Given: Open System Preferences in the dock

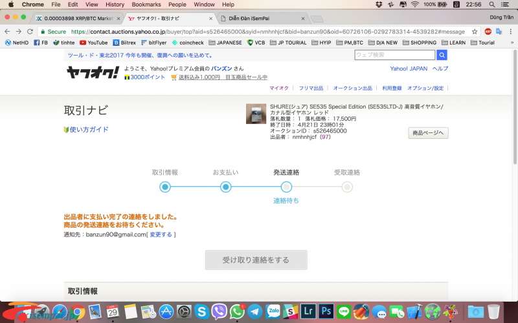Looking at the screenshot, I should (x=184, y=311).
